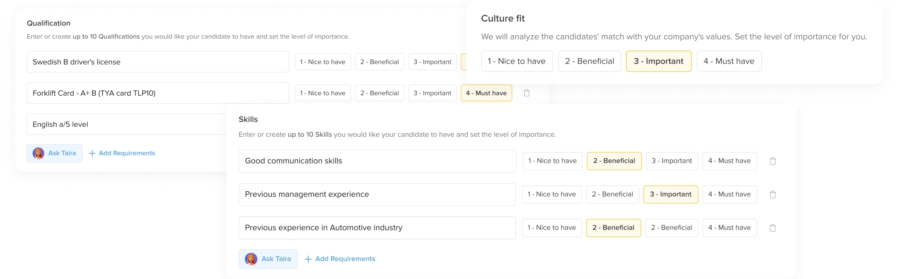The image size is (898, 279).
Task: Set Swedish B driver's license to 2 - Beneficial
Action: point(379,62)
